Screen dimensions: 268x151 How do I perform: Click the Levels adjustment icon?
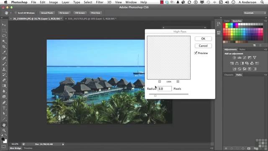point(240,57)
